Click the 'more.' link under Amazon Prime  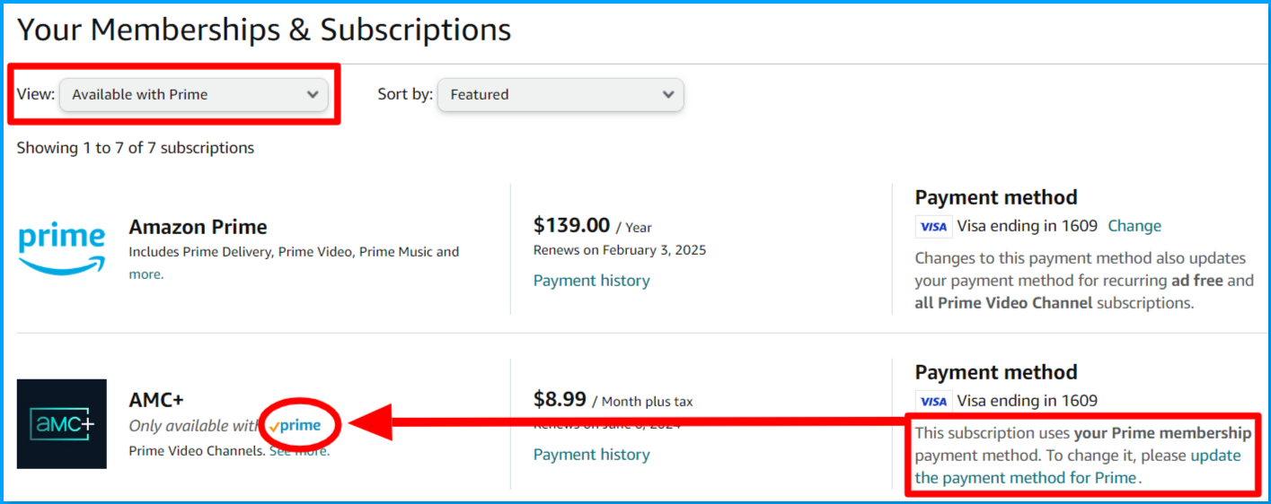[146, 274]
